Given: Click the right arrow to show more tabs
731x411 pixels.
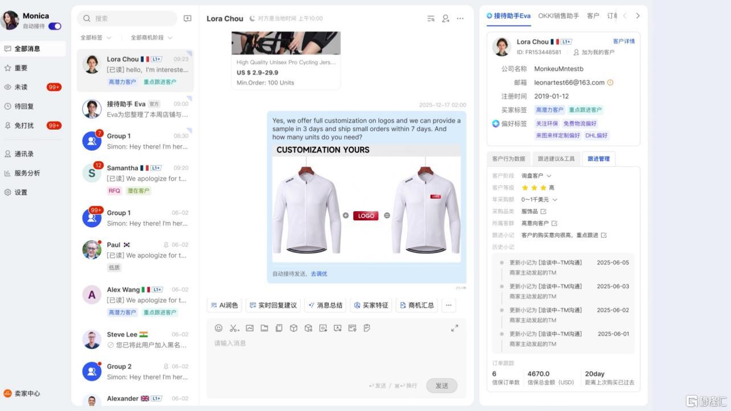Looking at the screenshot, I should click(x=638, y=16).
